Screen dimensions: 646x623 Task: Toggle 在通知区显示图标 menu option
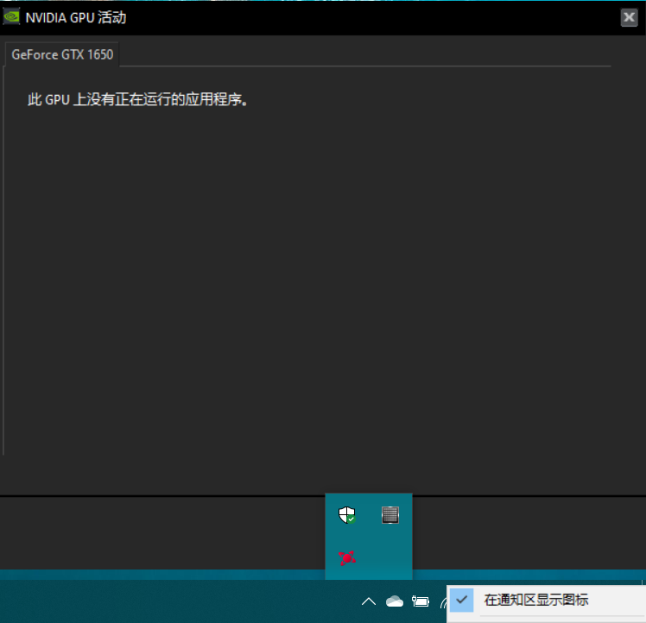548,601
